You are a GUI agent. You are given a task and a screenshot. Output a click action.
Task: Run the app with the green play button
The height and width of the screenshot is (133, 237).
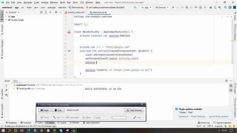click(173, 7)
